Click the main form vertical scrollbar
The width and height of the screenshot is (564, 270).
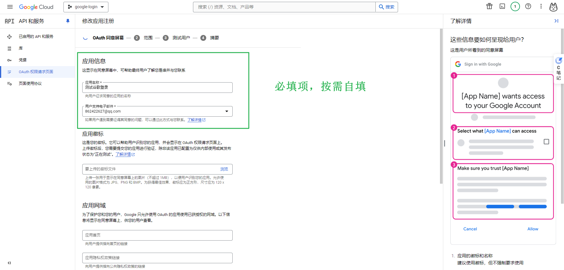[x=441, y=106]
